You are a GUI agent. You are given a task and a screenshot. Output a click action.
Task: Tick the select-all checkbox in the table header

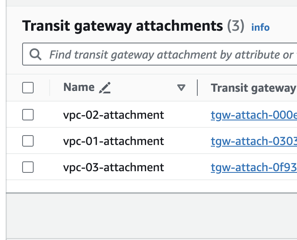[x=28, y=88]
